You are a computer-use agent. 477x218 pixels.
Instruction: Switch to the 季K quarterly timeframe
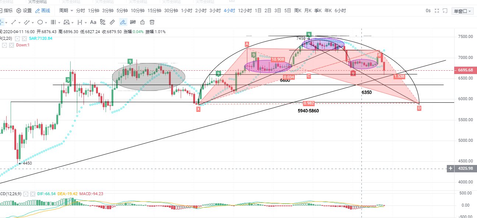click(x=318, y=11)
